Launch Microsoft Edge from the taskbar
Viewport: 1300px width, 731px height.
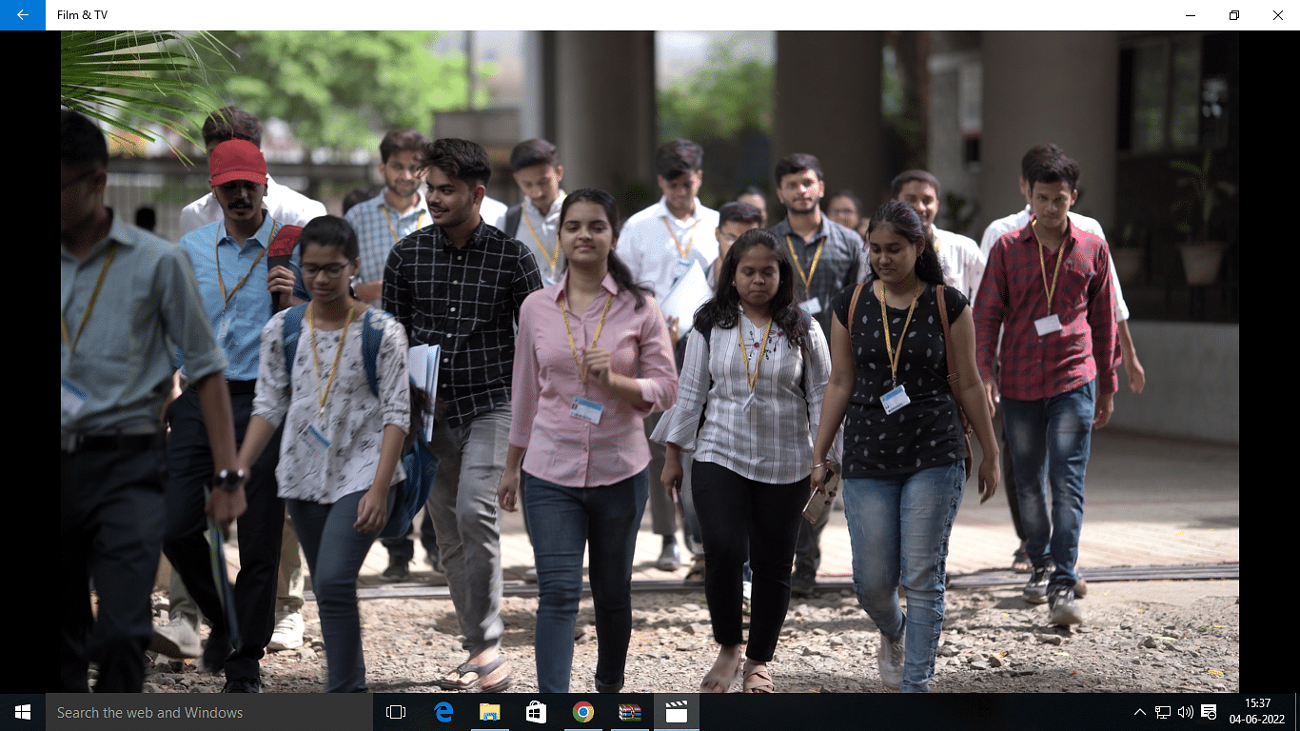443,712
